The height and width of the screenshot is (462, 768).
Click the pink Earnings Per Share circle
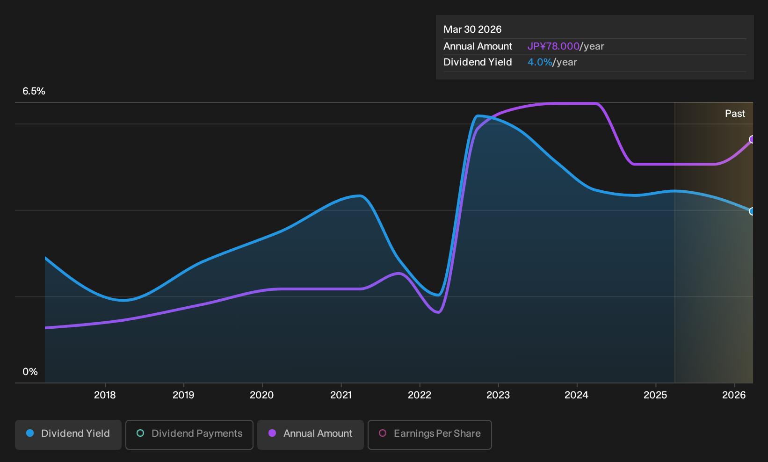[383, 433]
